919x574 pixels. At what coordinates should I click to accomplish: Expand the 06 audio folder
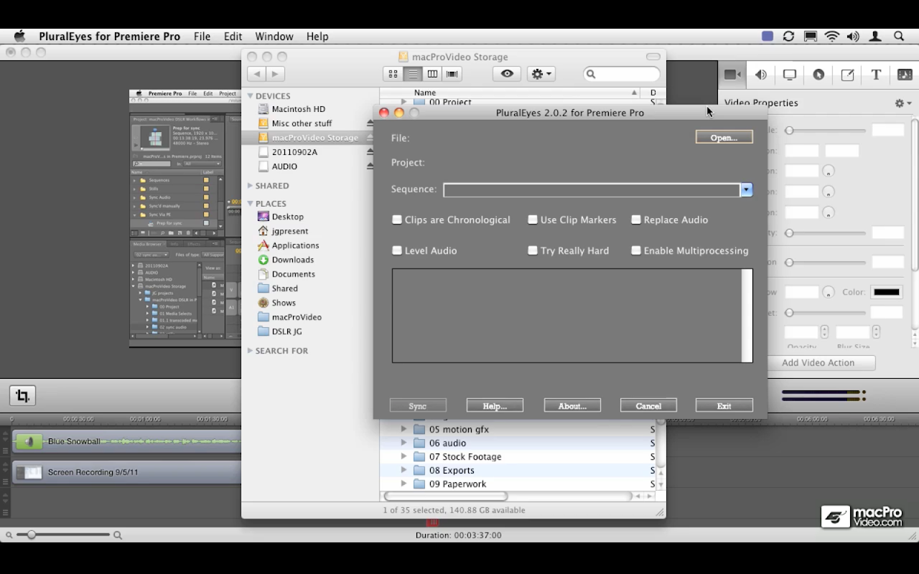[403, 443]
